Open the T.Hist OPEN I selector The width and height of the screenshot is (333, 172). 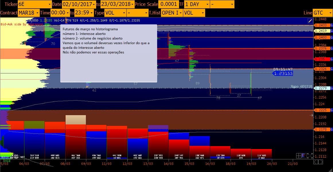coord(172,13)
